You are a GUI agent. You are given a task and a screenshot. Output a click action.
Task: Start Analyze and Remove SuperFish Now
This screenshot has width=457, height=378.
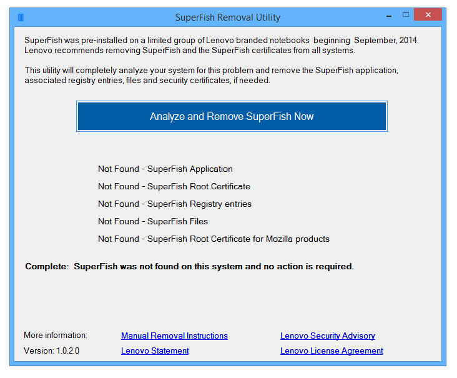tap(232, 116)
